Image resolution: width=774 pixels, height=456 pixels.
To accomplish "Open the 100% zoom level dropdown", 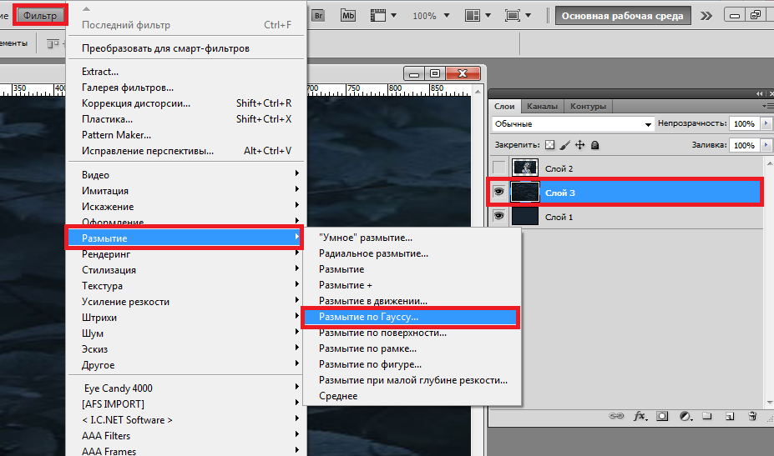I will (x=447, y=16).
